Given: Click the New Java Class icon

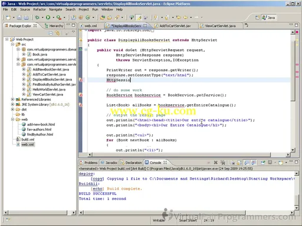Looking at the screenshot, I should (x=88, y=18).
